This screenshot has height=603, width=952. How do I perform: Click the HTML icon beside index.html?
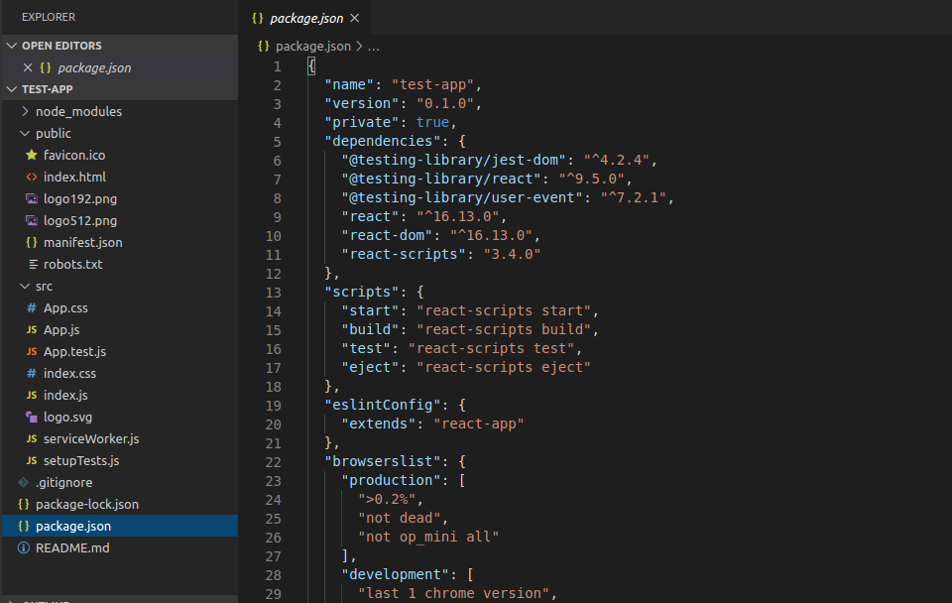coord(32,177)
